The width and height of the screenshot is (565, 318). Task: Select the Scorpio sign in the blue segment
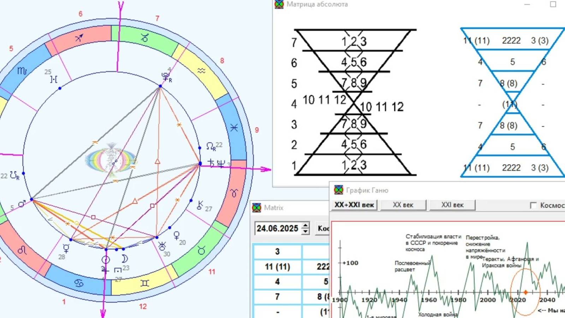point(22,71)
